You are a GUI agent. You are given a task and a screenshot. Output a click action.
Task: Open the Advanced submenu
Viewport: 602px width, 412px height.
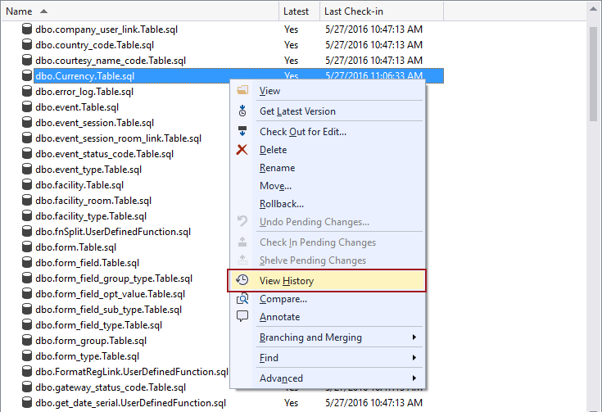pyautogui.click(x=414, y=378)
